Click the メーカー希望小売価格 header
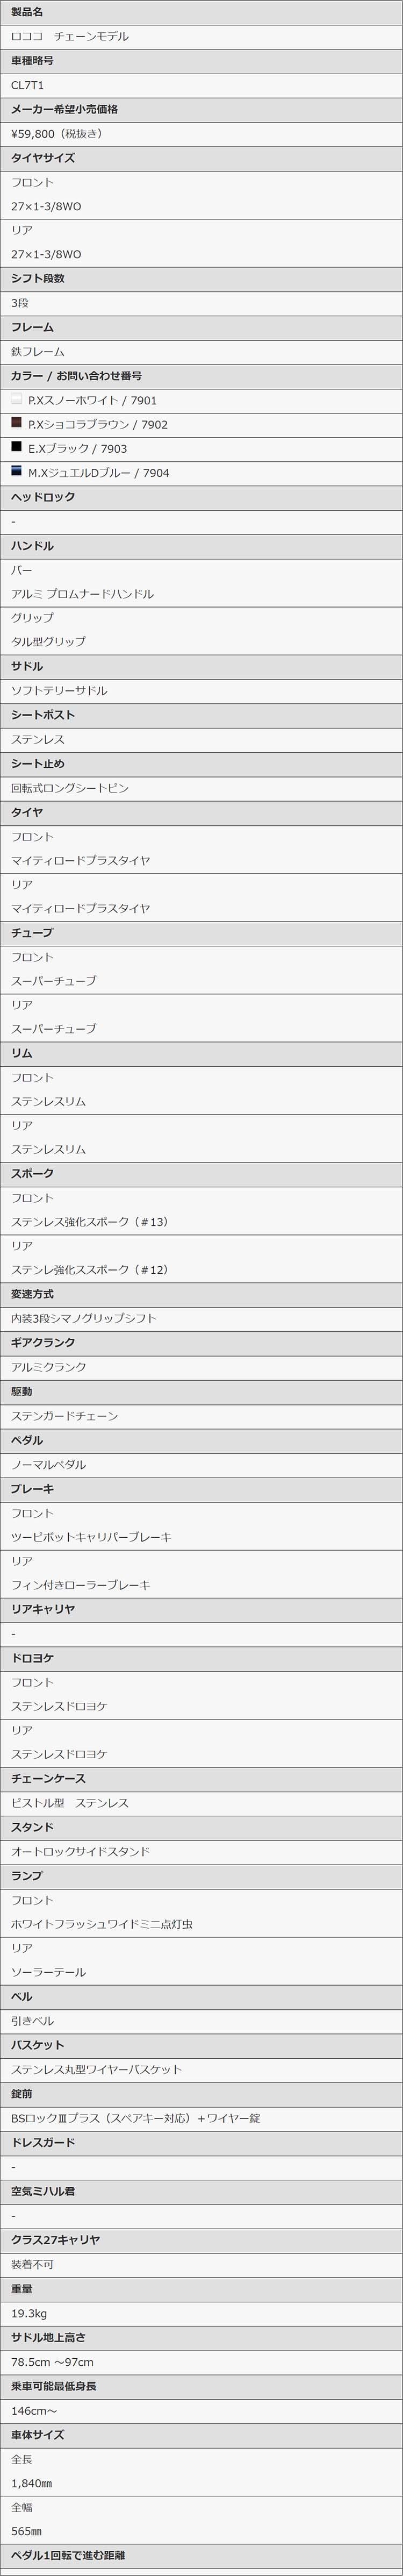Image resolution: width=403 pixels, height=2576 pixels. [64, 109]
